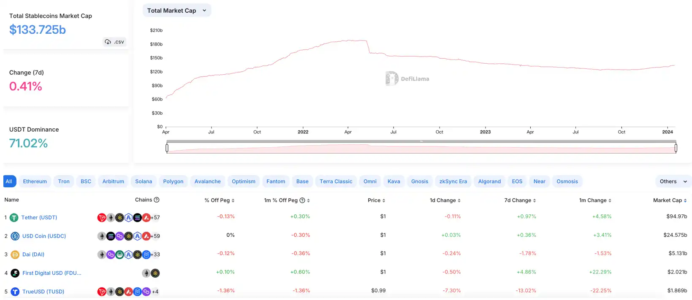Open the Base chain filter
Viewport: 692px width, 300px height.
302,181
